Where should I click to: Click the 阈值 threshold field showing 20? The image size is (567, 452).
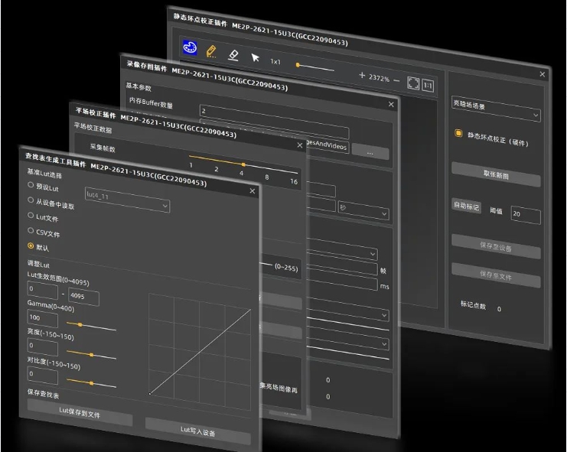[526, 215]
